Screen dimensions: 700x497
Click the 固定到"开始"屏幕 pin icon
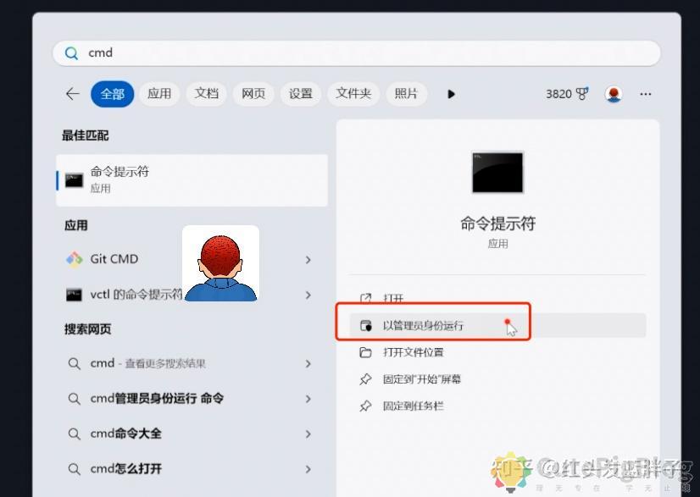click(x=366, y=379)
